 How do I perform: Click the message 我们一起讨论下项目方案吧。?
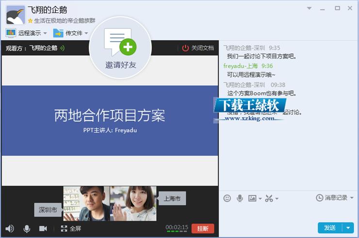(x=261, y=56)
